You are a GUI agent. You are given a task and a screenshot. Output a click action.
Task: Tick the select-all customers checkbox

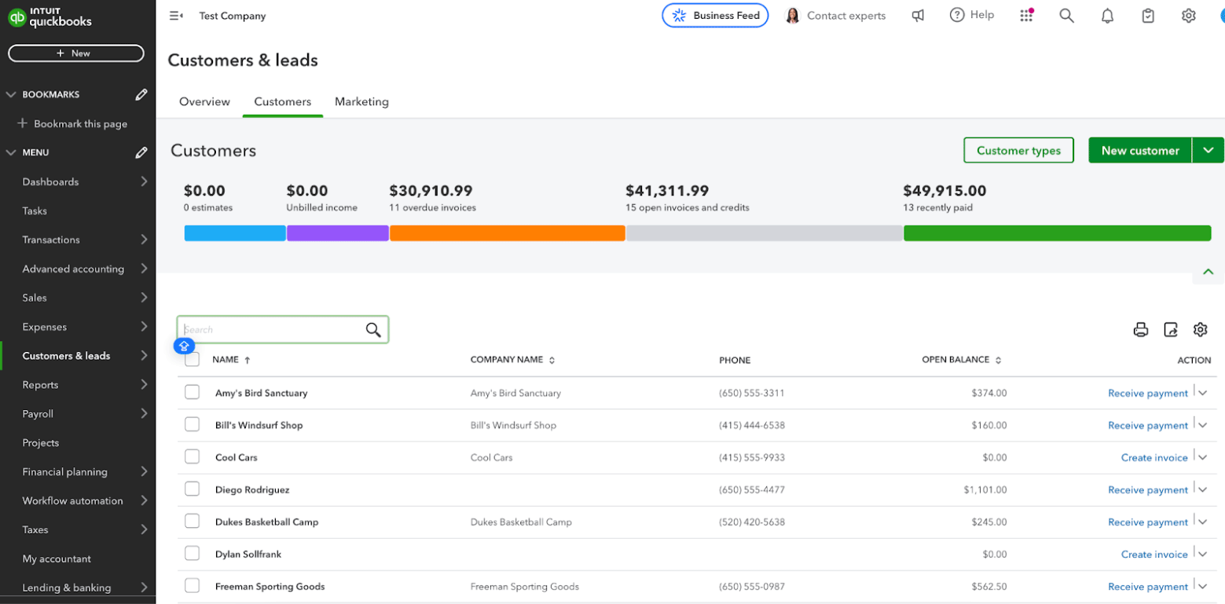(x=193, y=360)
